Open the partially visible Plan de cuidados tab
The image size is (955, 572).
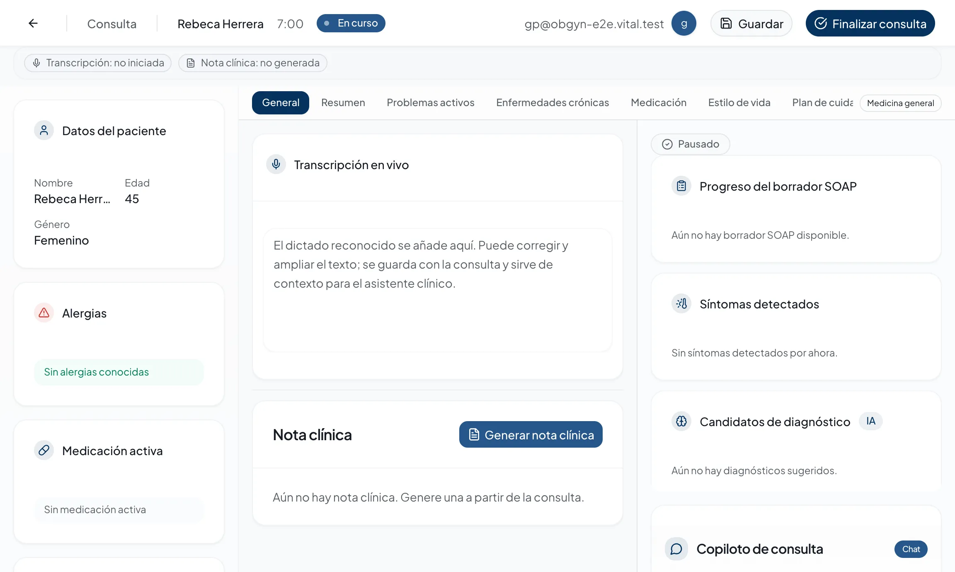(x=822, y=103)
